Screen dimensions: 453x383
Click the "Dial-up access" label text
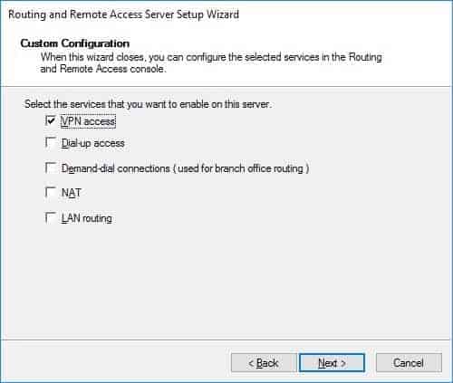(x=93, y=143)
